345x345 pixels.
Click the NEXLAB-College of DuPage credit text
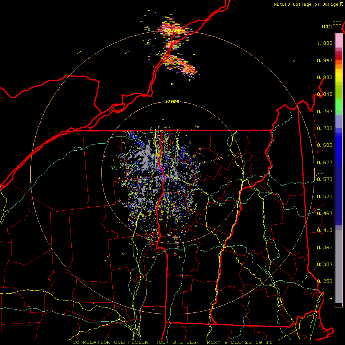307,4
